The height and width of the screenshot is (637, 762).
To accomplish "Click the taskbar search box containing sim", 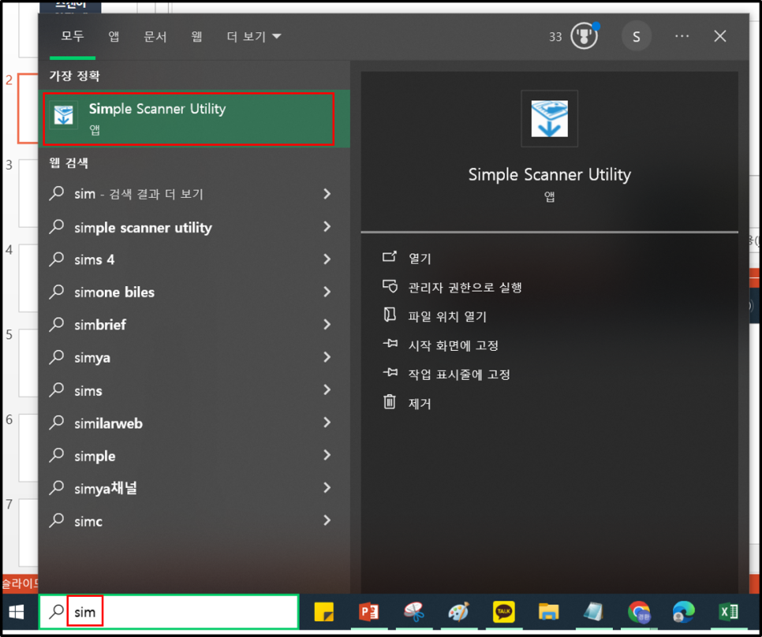I will pyautogui.click(x=181, y=612).
